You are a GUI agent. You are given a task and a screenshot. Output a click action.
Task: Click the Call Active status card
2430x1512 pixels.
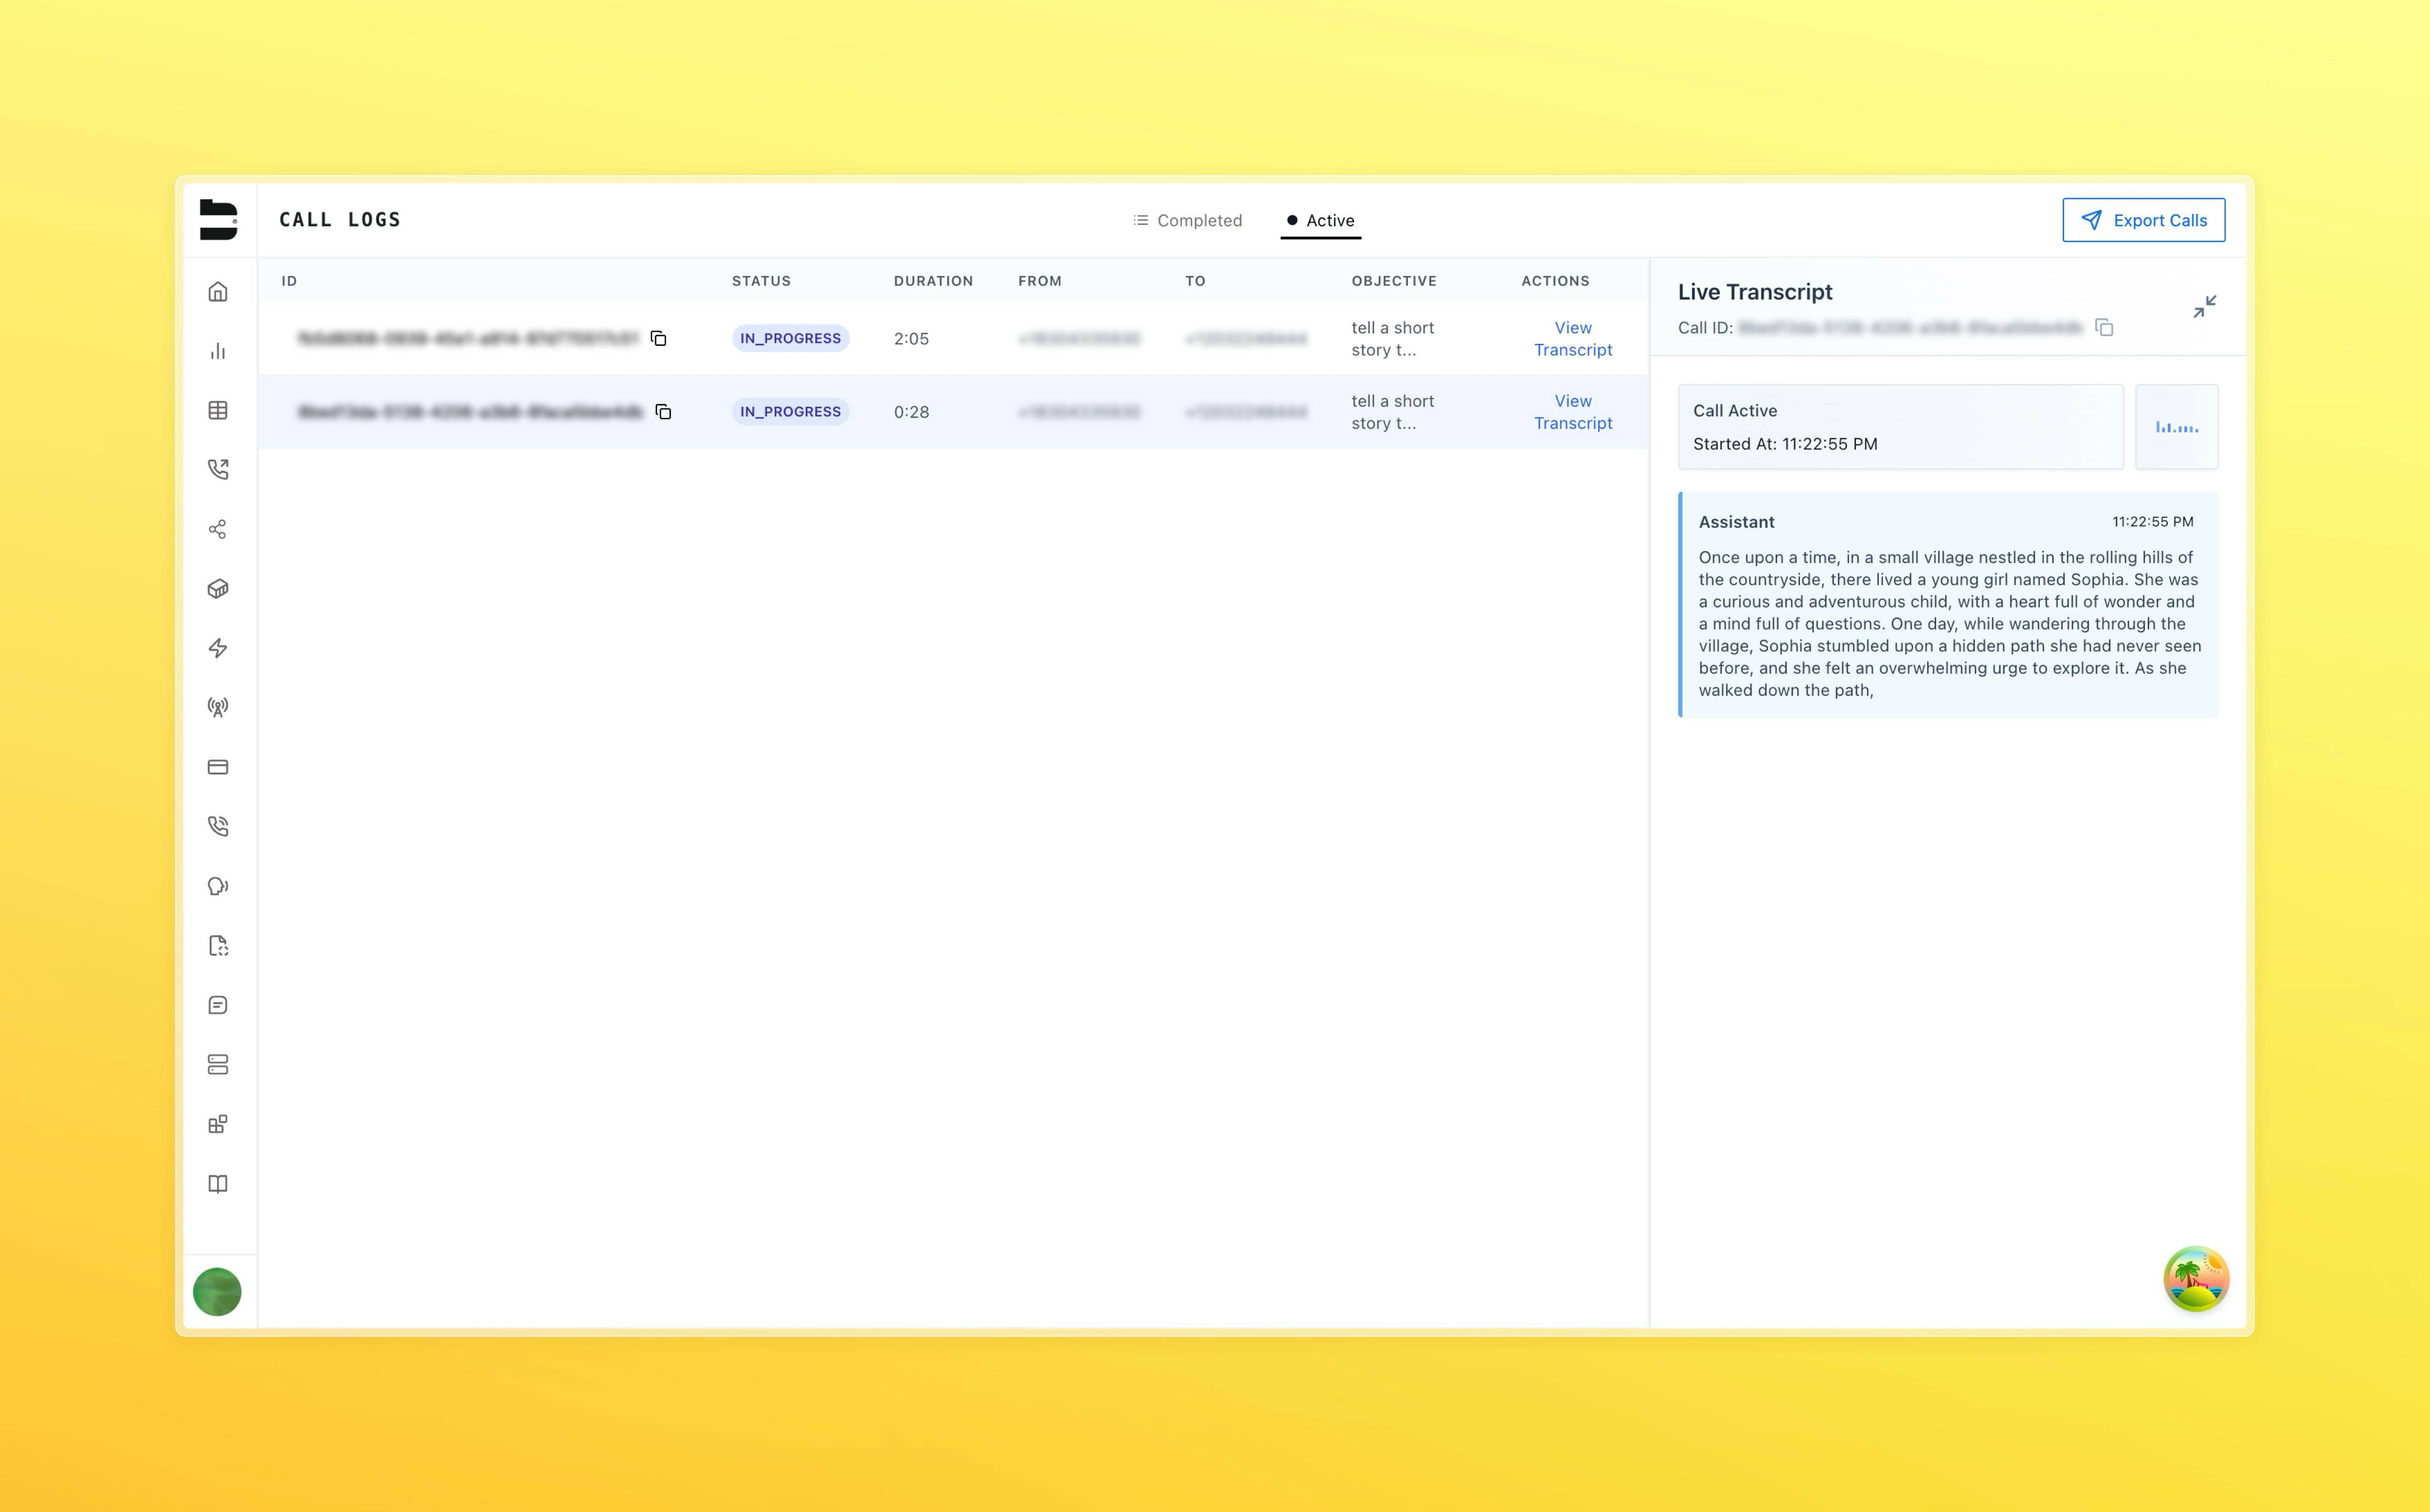[1900, 427]
